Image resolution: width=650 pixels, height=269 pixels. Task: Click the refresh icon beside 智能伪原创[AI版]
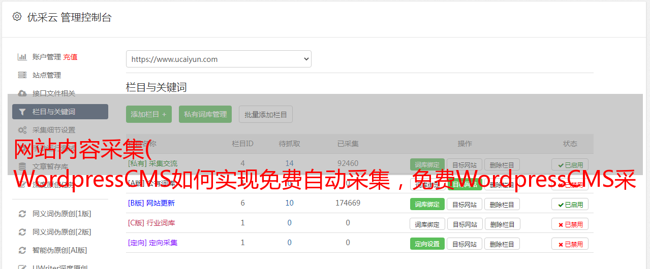(22, 250)
